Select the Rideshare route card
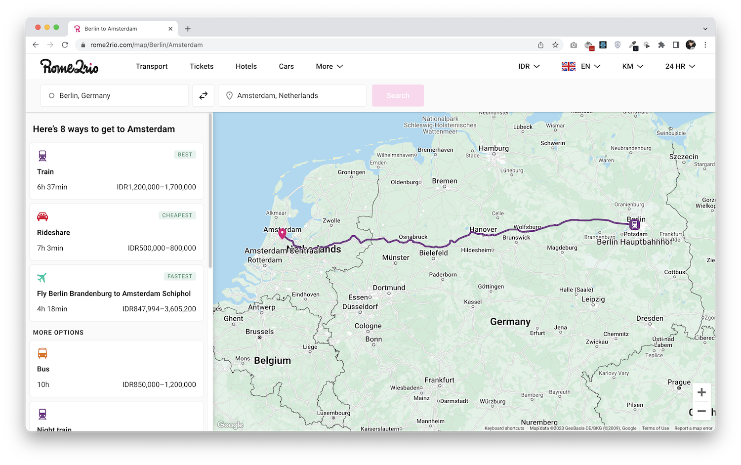741x465 pixels. (x=117, y=232)
